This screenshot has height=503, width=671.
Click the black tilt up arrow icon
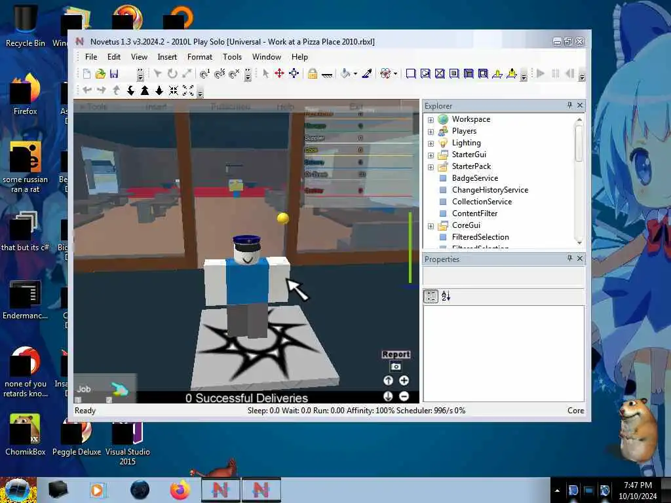(145, 90)
